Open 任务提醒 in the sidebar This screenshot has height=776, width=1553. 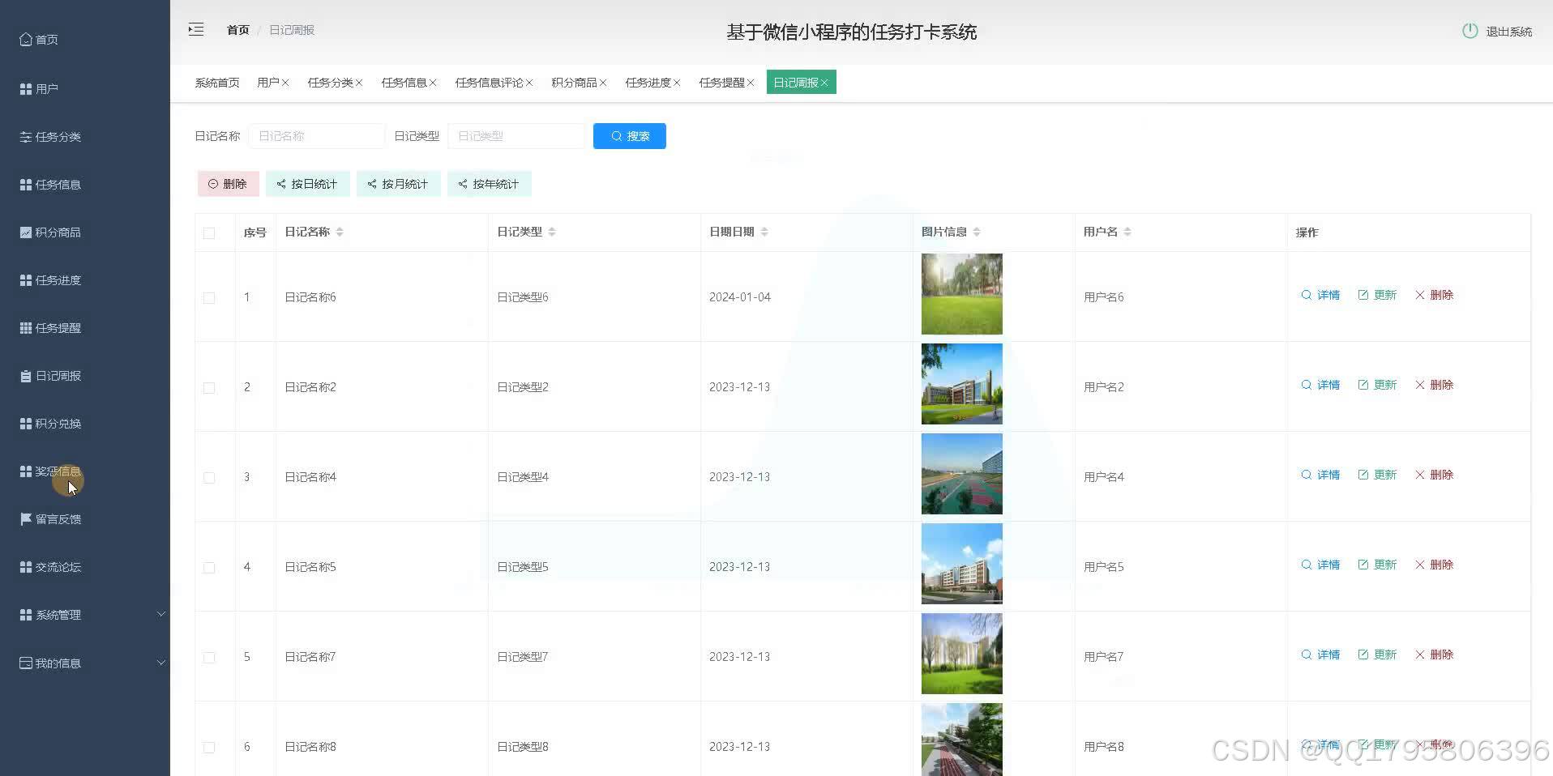[x=50, y=328]
